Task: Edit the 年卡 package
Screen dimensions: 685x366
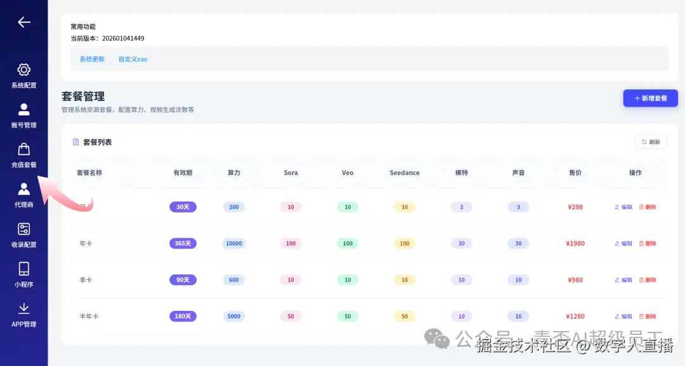Action: coord(623,244)
